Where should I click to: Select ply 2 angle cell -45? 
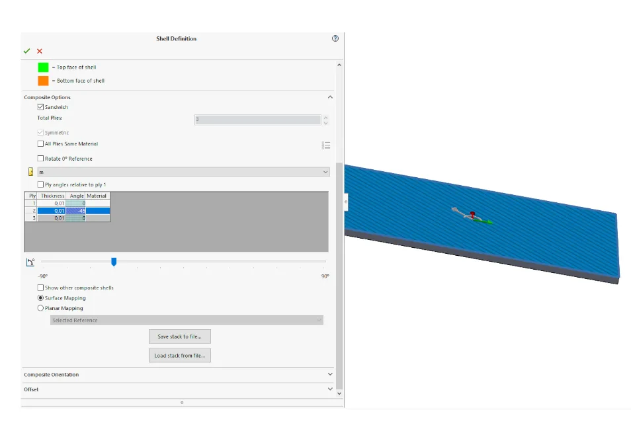[75, 211]
